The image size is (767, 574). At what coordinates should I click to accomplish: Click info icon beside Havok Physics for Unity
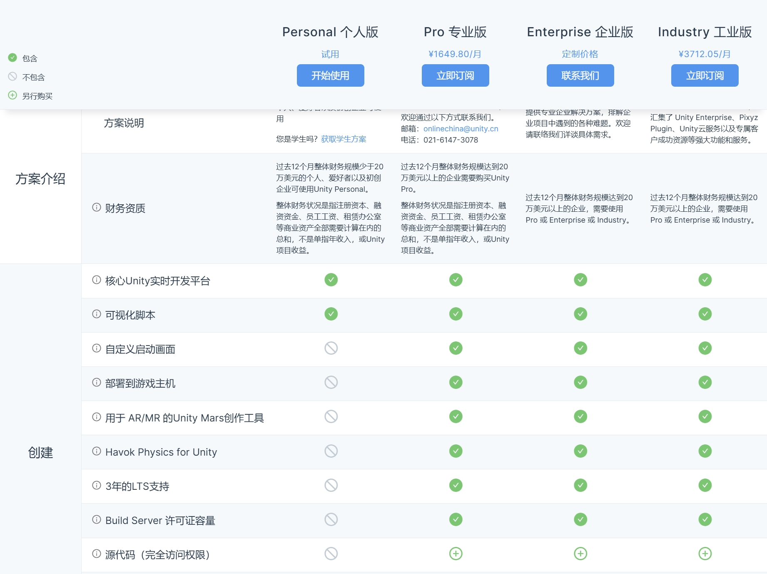[x=97, y=451]
